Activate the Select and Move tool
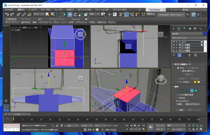 [70, 14]
